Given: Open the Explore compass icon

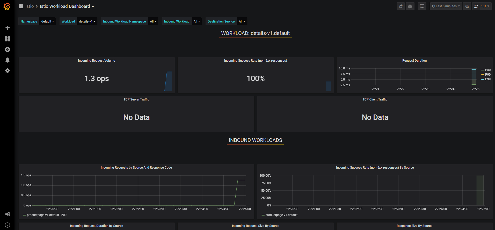Looking at the screenshot, I should pos(8,49).
